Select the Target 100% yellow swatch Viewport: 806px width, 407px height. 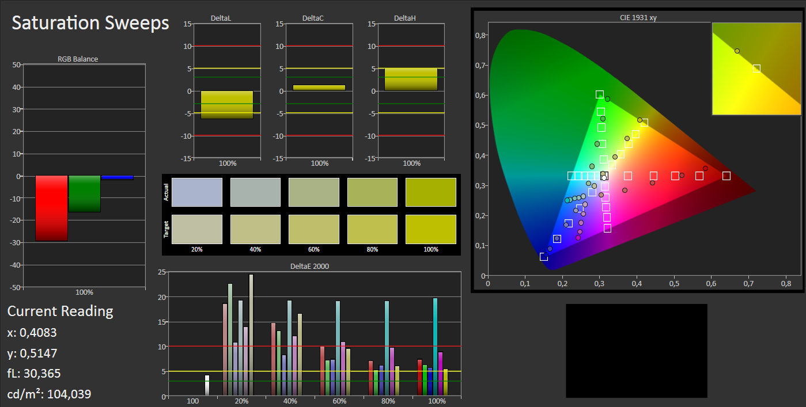pyautogui.click(x=431, y=229)
